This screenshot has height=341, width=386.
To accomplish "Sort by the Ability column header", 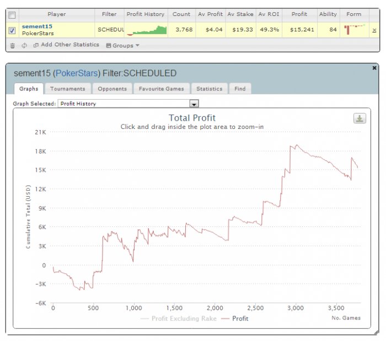I will [x=328, y=14].
